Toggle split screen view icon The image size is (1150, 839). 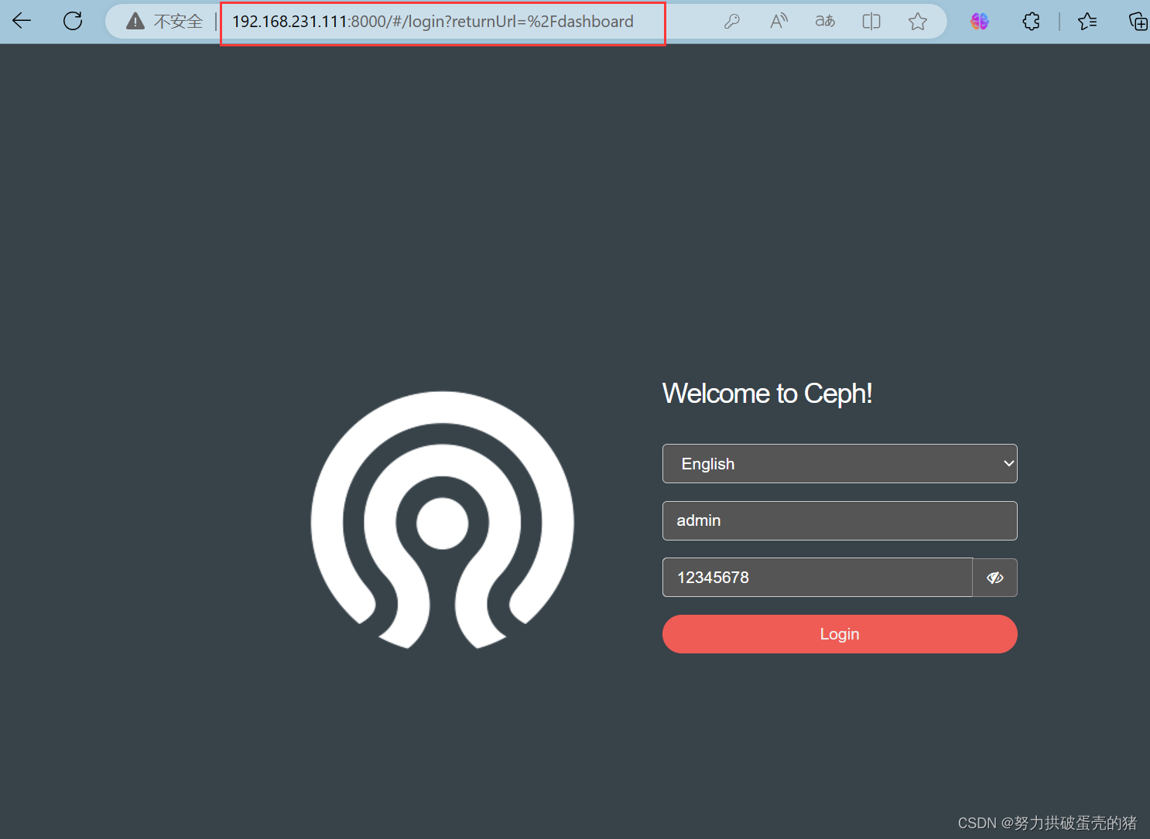coord(871,22)
